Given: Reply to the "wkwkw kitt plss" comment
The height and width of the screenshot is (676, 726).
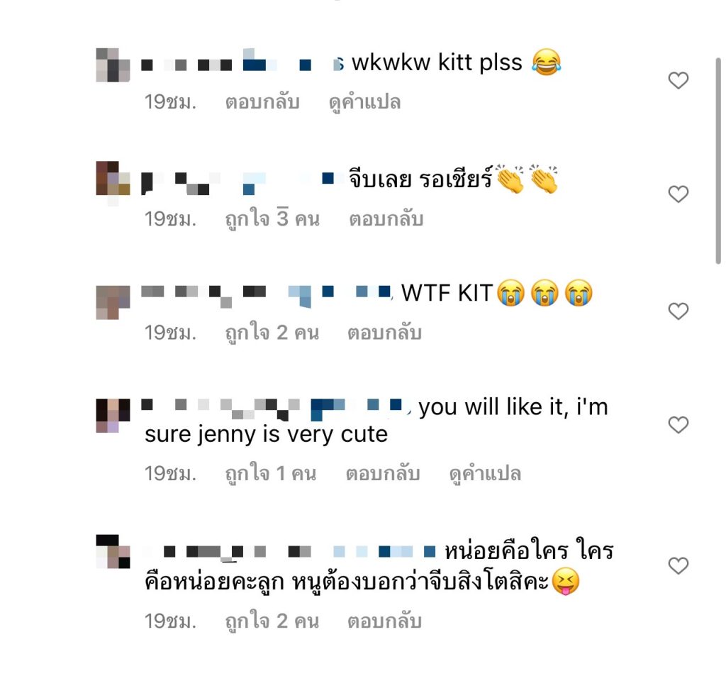Looking at the screenshot, I should (262, 102).
